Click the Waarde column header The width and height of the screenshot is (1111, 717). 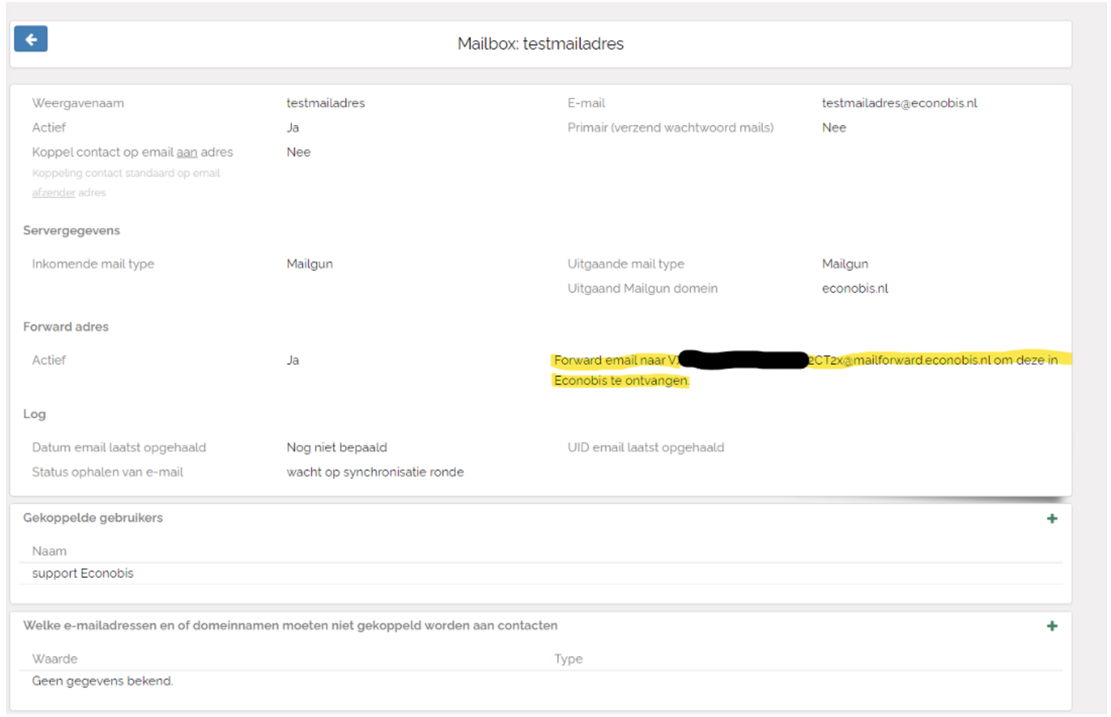click(55, 659)
